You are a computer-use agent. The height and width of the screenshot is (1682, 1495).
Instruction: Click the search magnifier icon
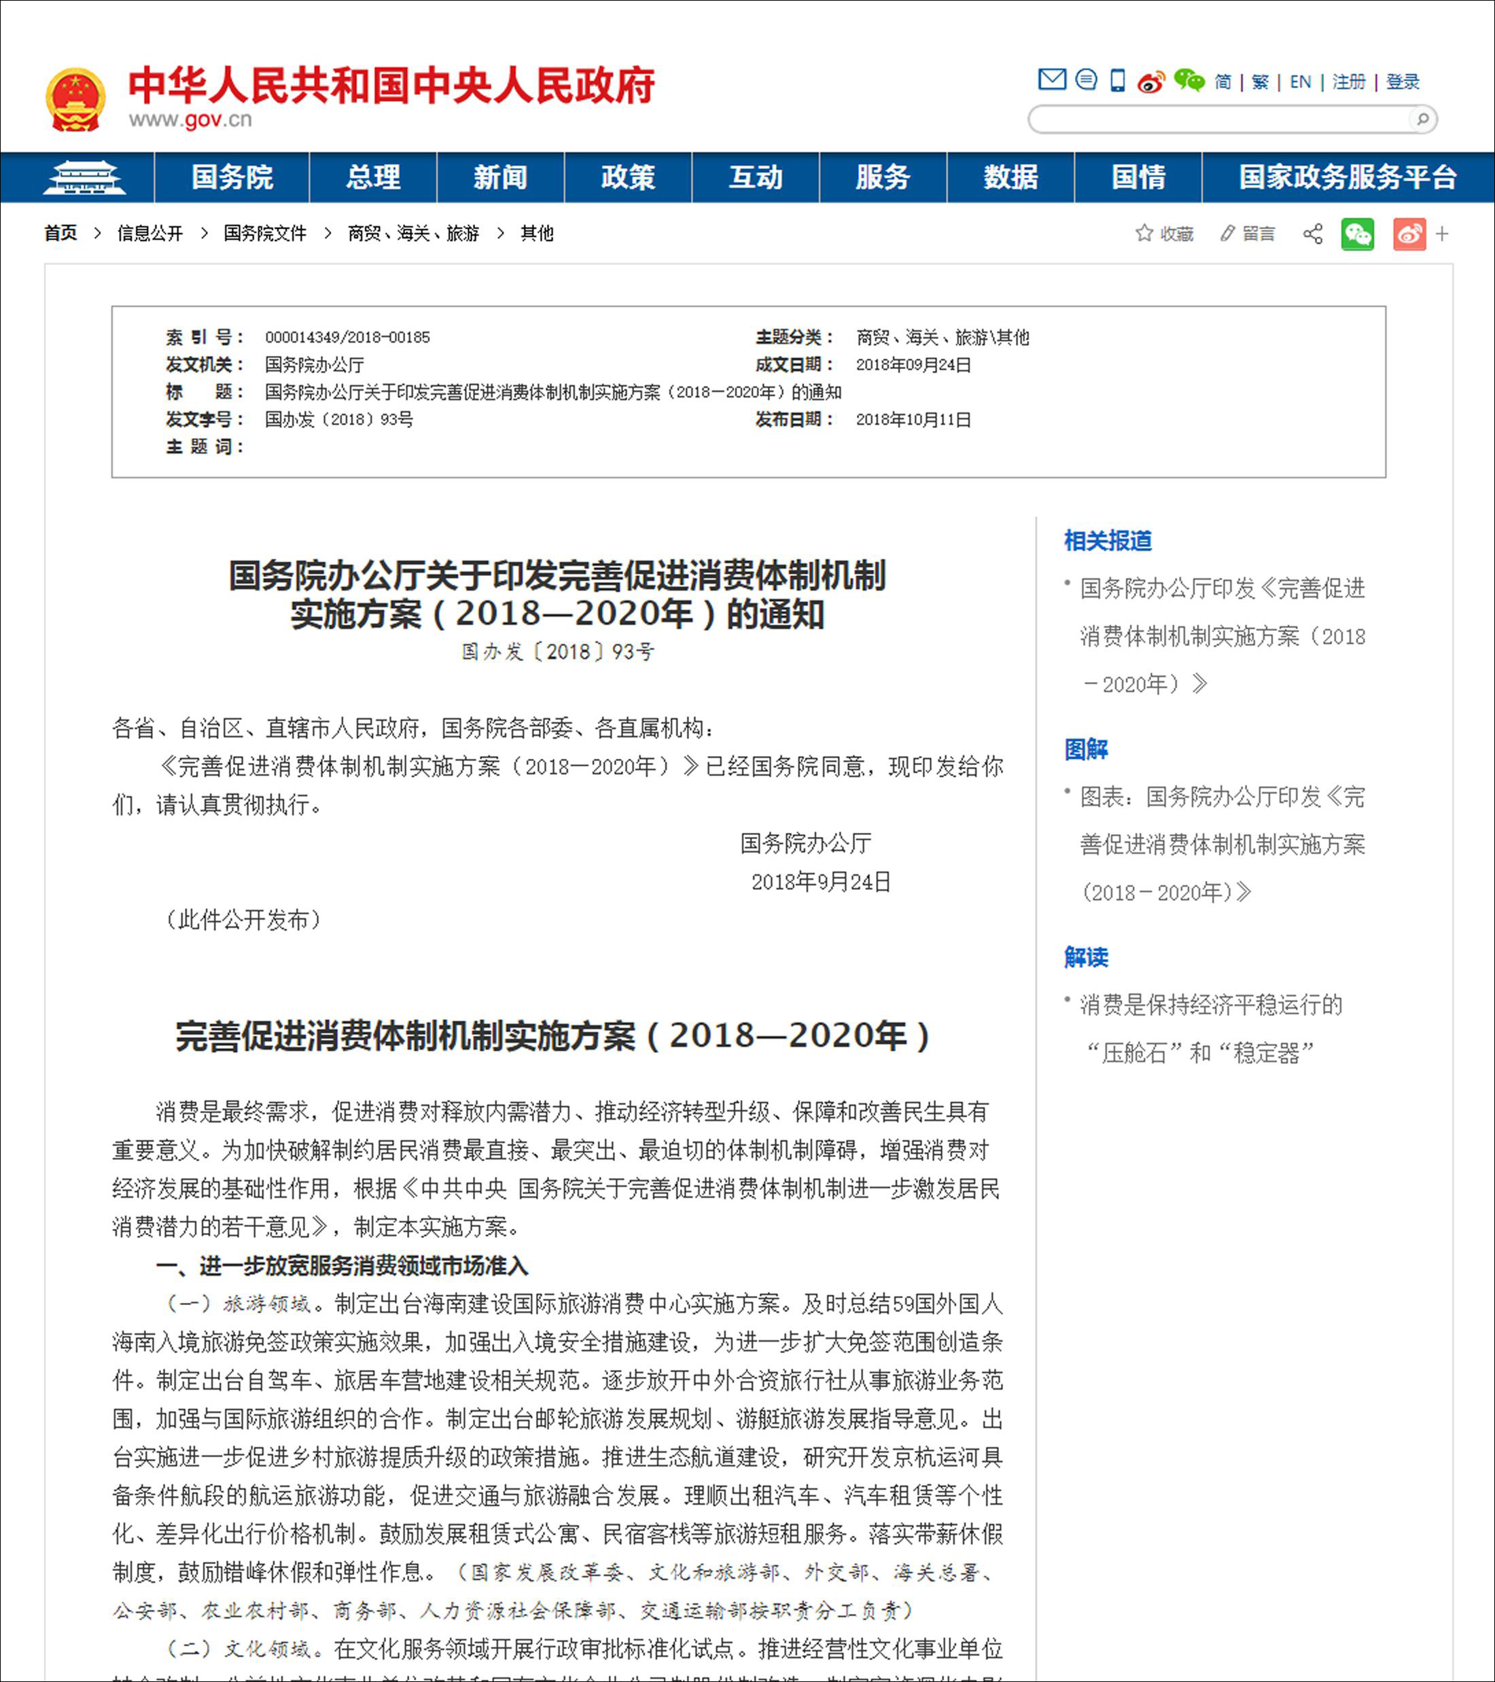coord(1422,120)
